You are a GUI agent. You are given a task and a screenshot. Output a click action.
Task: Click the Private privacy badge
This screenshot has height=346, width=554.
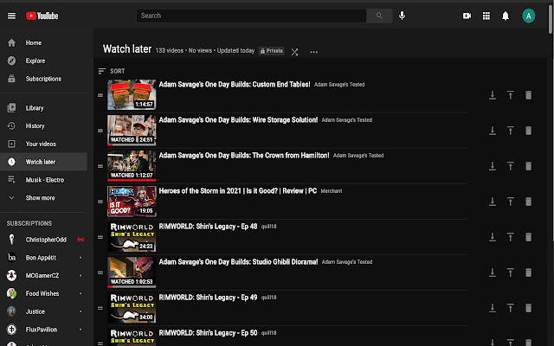click(271, 51)
